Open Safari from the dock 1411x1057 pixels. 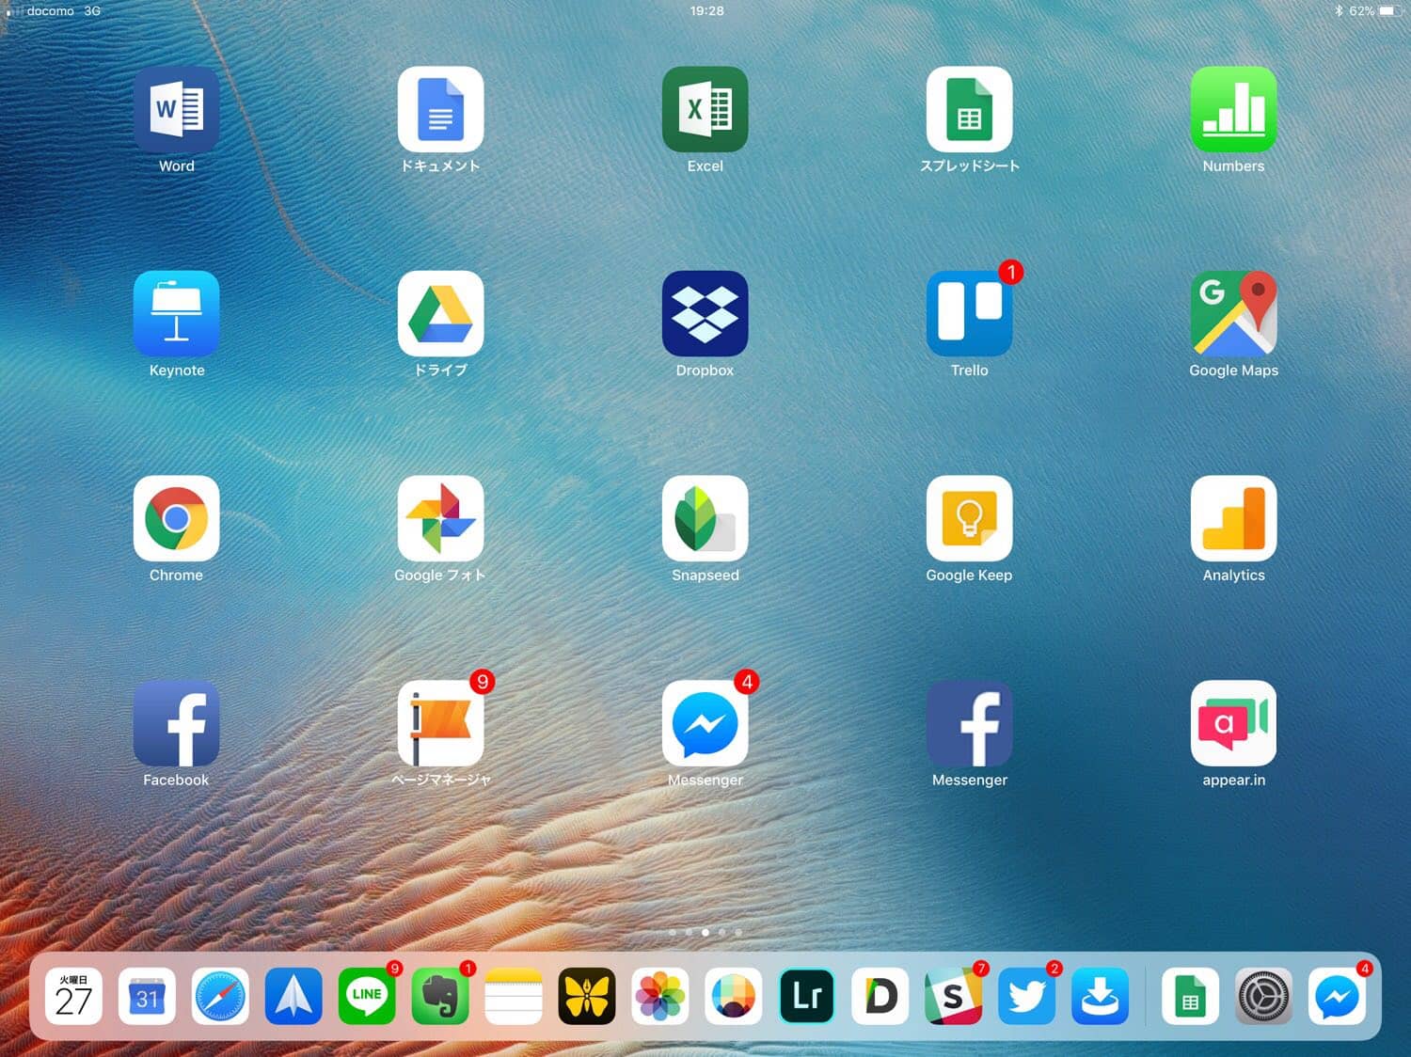[x=220, y=996]
